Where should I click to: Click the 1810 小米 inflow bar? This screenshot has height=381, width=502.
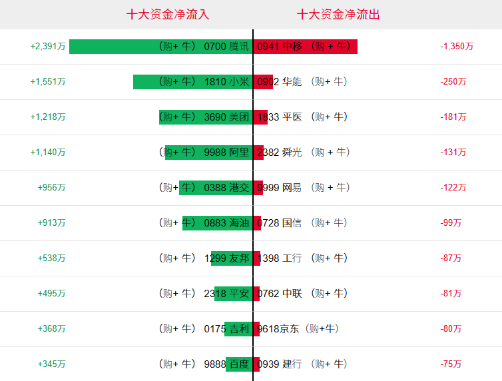pyautogui.click(x=192, y=82)
